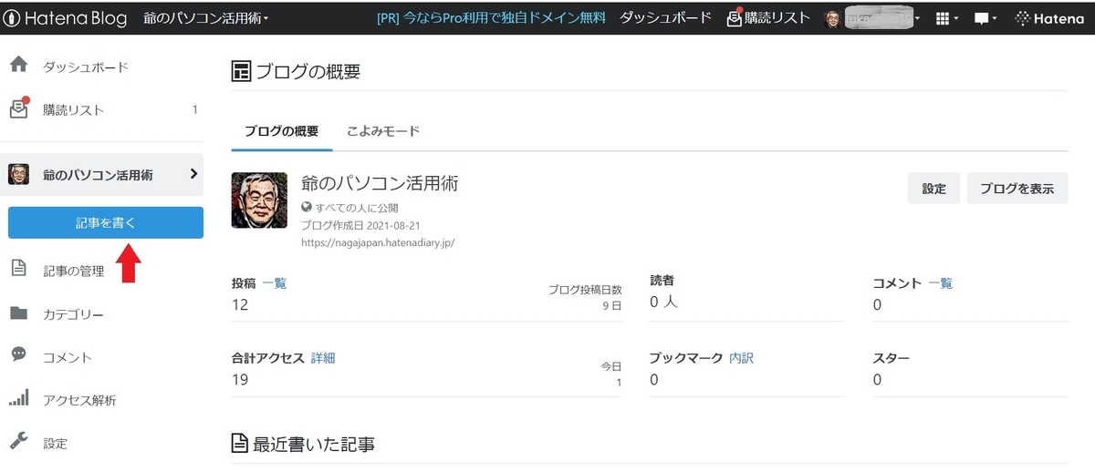Click the comment bubble icon in sidebar

pos(18,355)
